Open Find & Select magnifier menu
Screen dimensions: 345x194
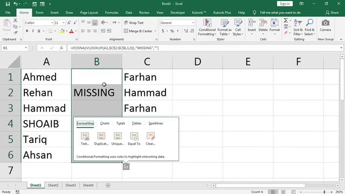tap(309, 27)
